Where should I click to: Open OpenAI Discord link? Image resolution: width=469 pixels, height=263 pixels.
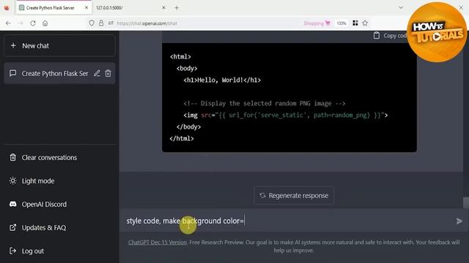pos(59,205)
